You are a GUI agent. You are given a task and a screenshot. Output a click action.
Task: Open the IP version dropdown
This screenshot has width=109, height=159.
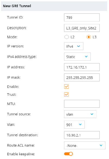coord(74,46)
